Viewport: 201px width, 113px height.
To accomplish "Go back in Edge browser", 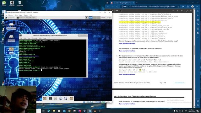I will [108, 6].
